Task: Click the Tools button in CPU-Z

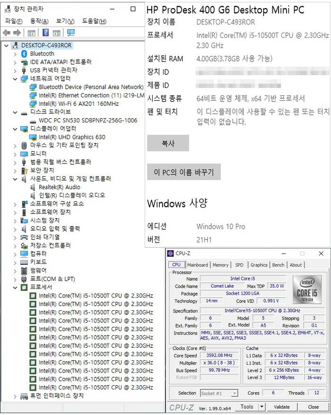Action: [247, 407]
